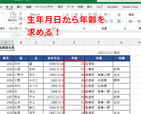Viewport: 141px width, 114px height.
Task: Select the cell 1003 in number column
Action: (x=7, y=75)
